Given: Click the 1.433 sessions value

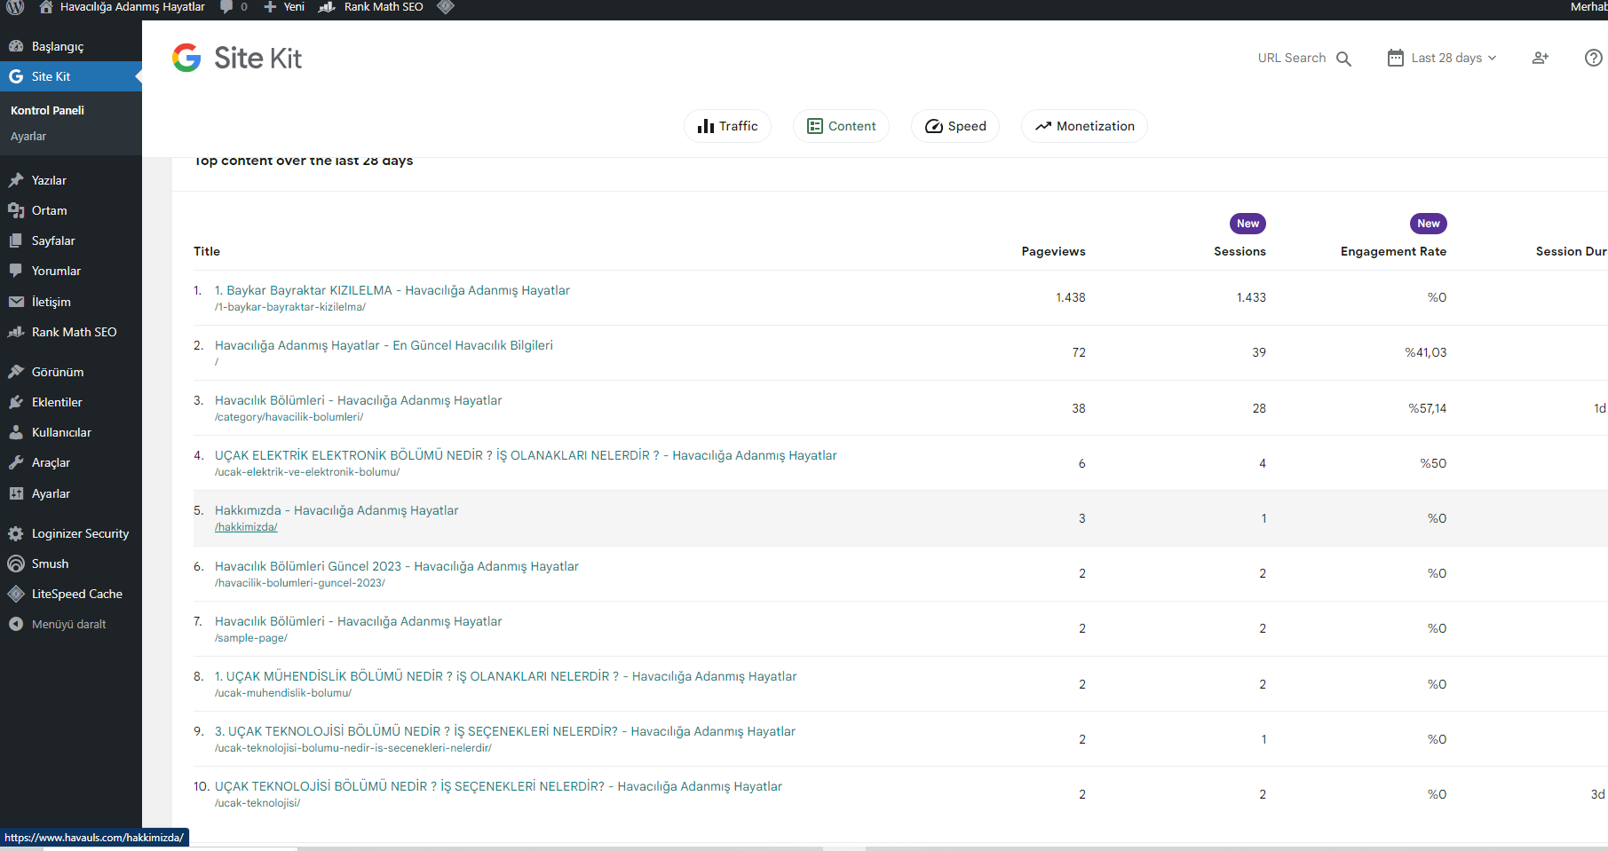Looking at the screenshot, I should click(1251, 297).
